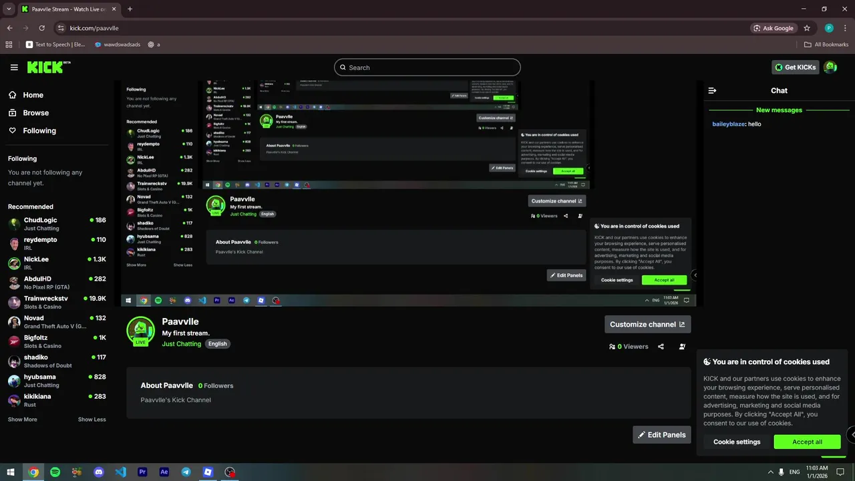Open the wawdswadsads bookmark
Screen dimensions: 855x481
(x=118, y=45)
